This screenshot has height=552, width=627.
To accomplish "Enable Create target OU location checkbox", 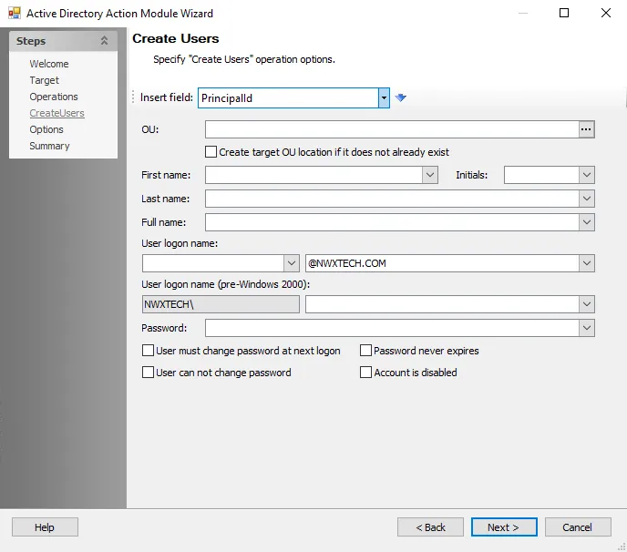I will [x=211, y=152].
